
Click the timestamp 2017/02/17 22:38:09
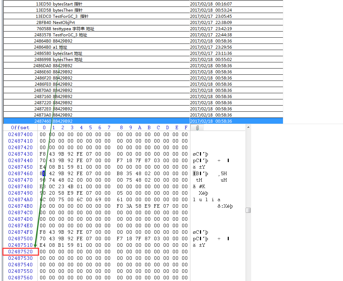coord(211,23)
